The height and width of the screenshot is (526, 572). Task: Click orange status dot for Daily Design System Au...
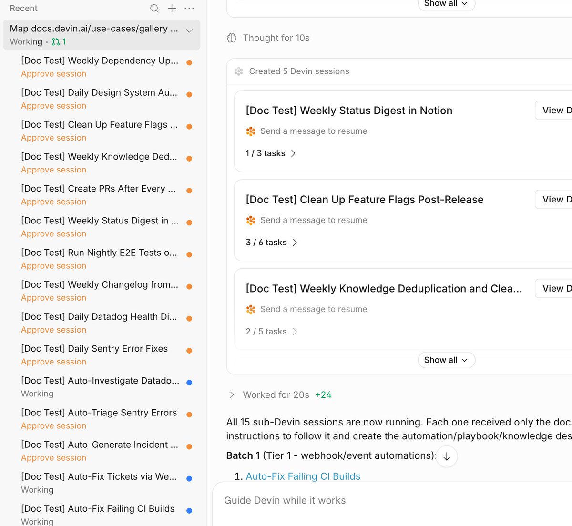tap(189, 94)
